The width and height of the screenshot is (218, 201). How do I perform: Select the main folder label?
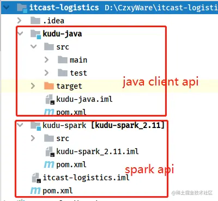(x=78, y=60)
